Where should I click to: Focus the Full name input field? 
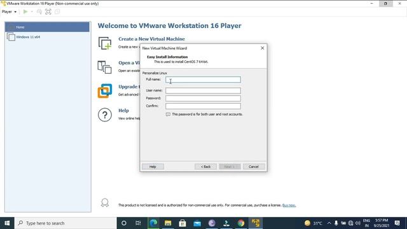[203, 80]
